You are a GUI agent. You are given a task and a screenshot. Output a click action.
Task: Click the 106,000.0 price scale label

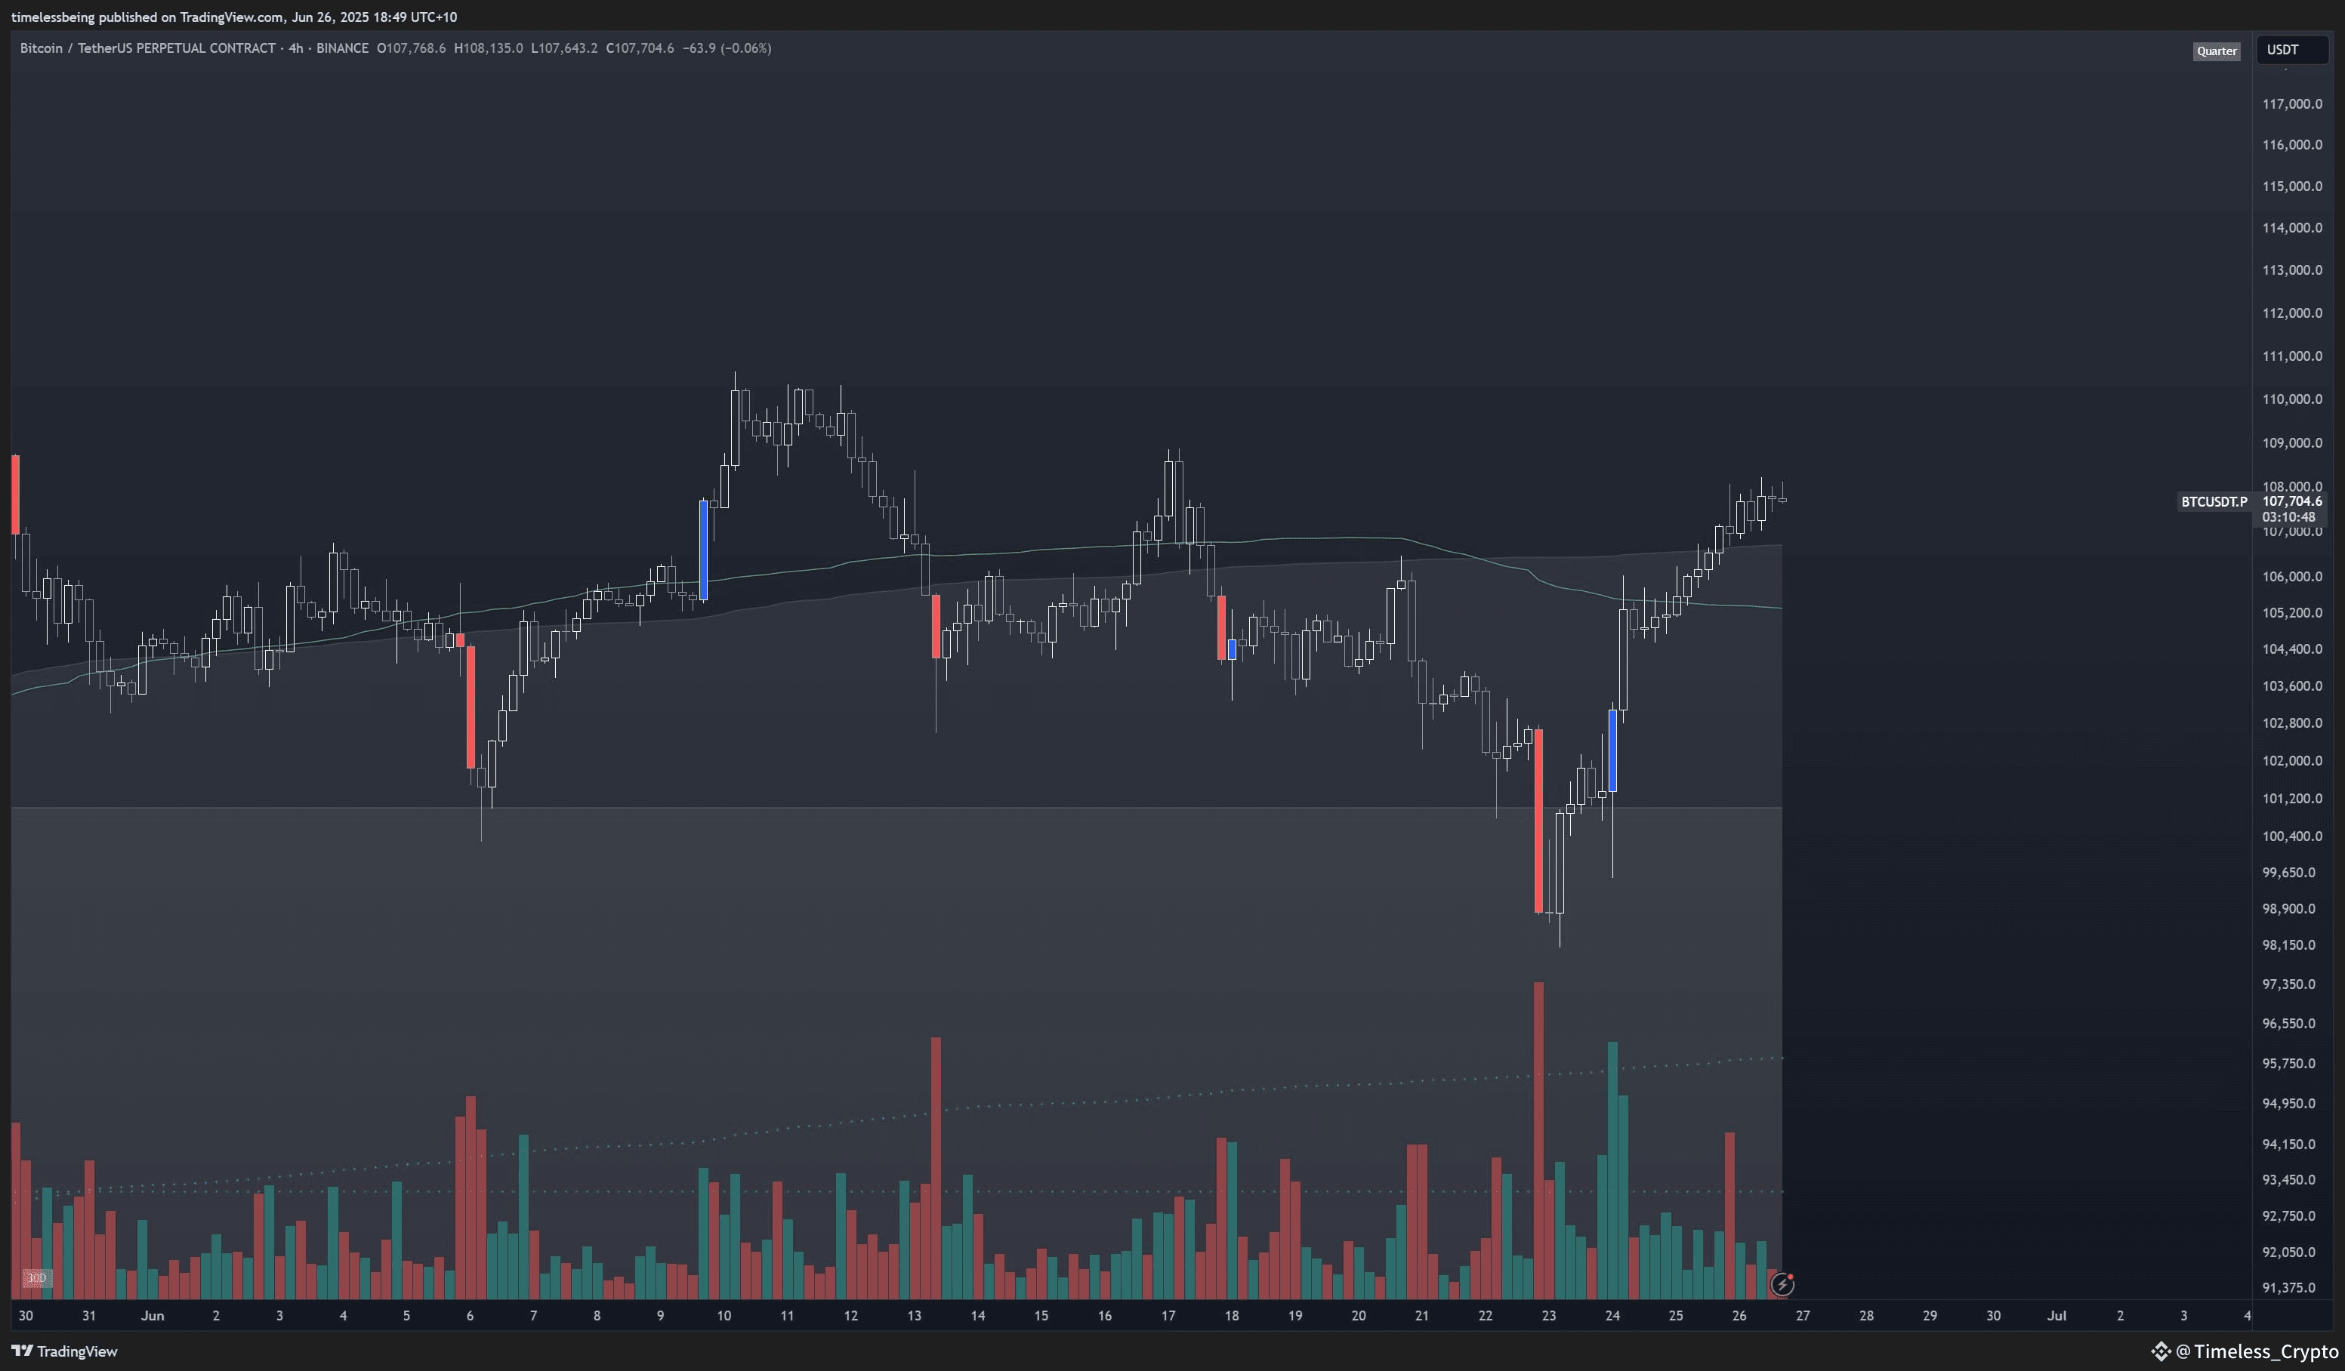pyautogui.click(x=2292, y=577)
